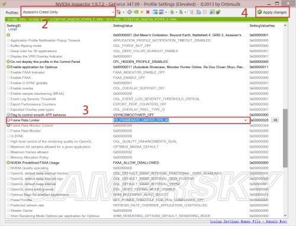Open the Profiles combo box dropdown arrow
This screenshot has height=226, width=296.
pyautogui.click(x=113, y=12)
